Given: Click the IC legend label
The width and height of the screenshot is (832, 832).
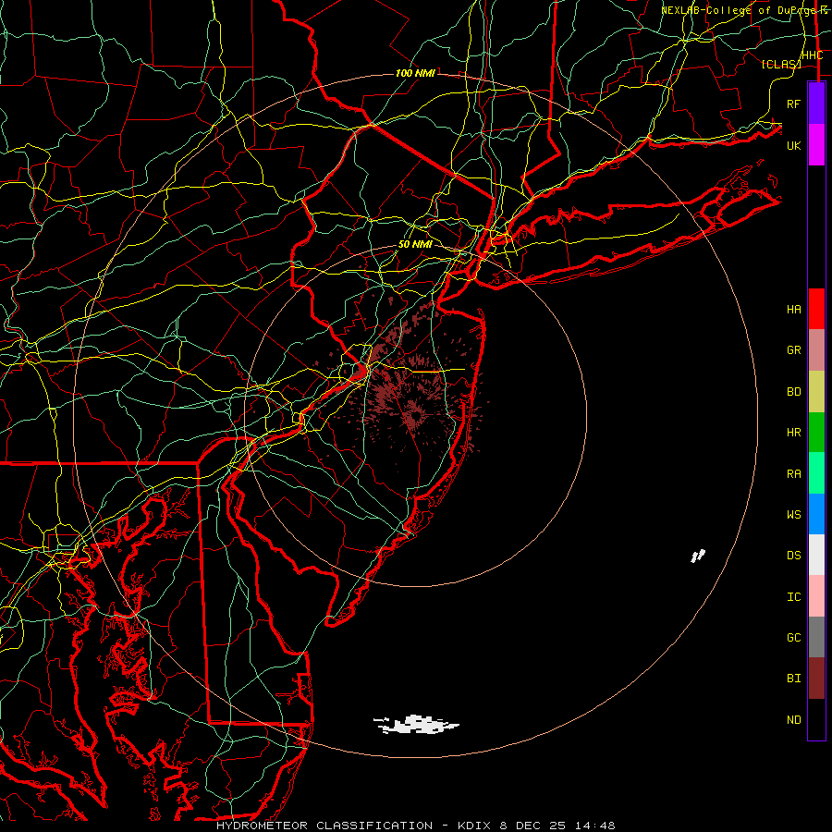Looking at the screenshot, I should click(x=793, y=597).
